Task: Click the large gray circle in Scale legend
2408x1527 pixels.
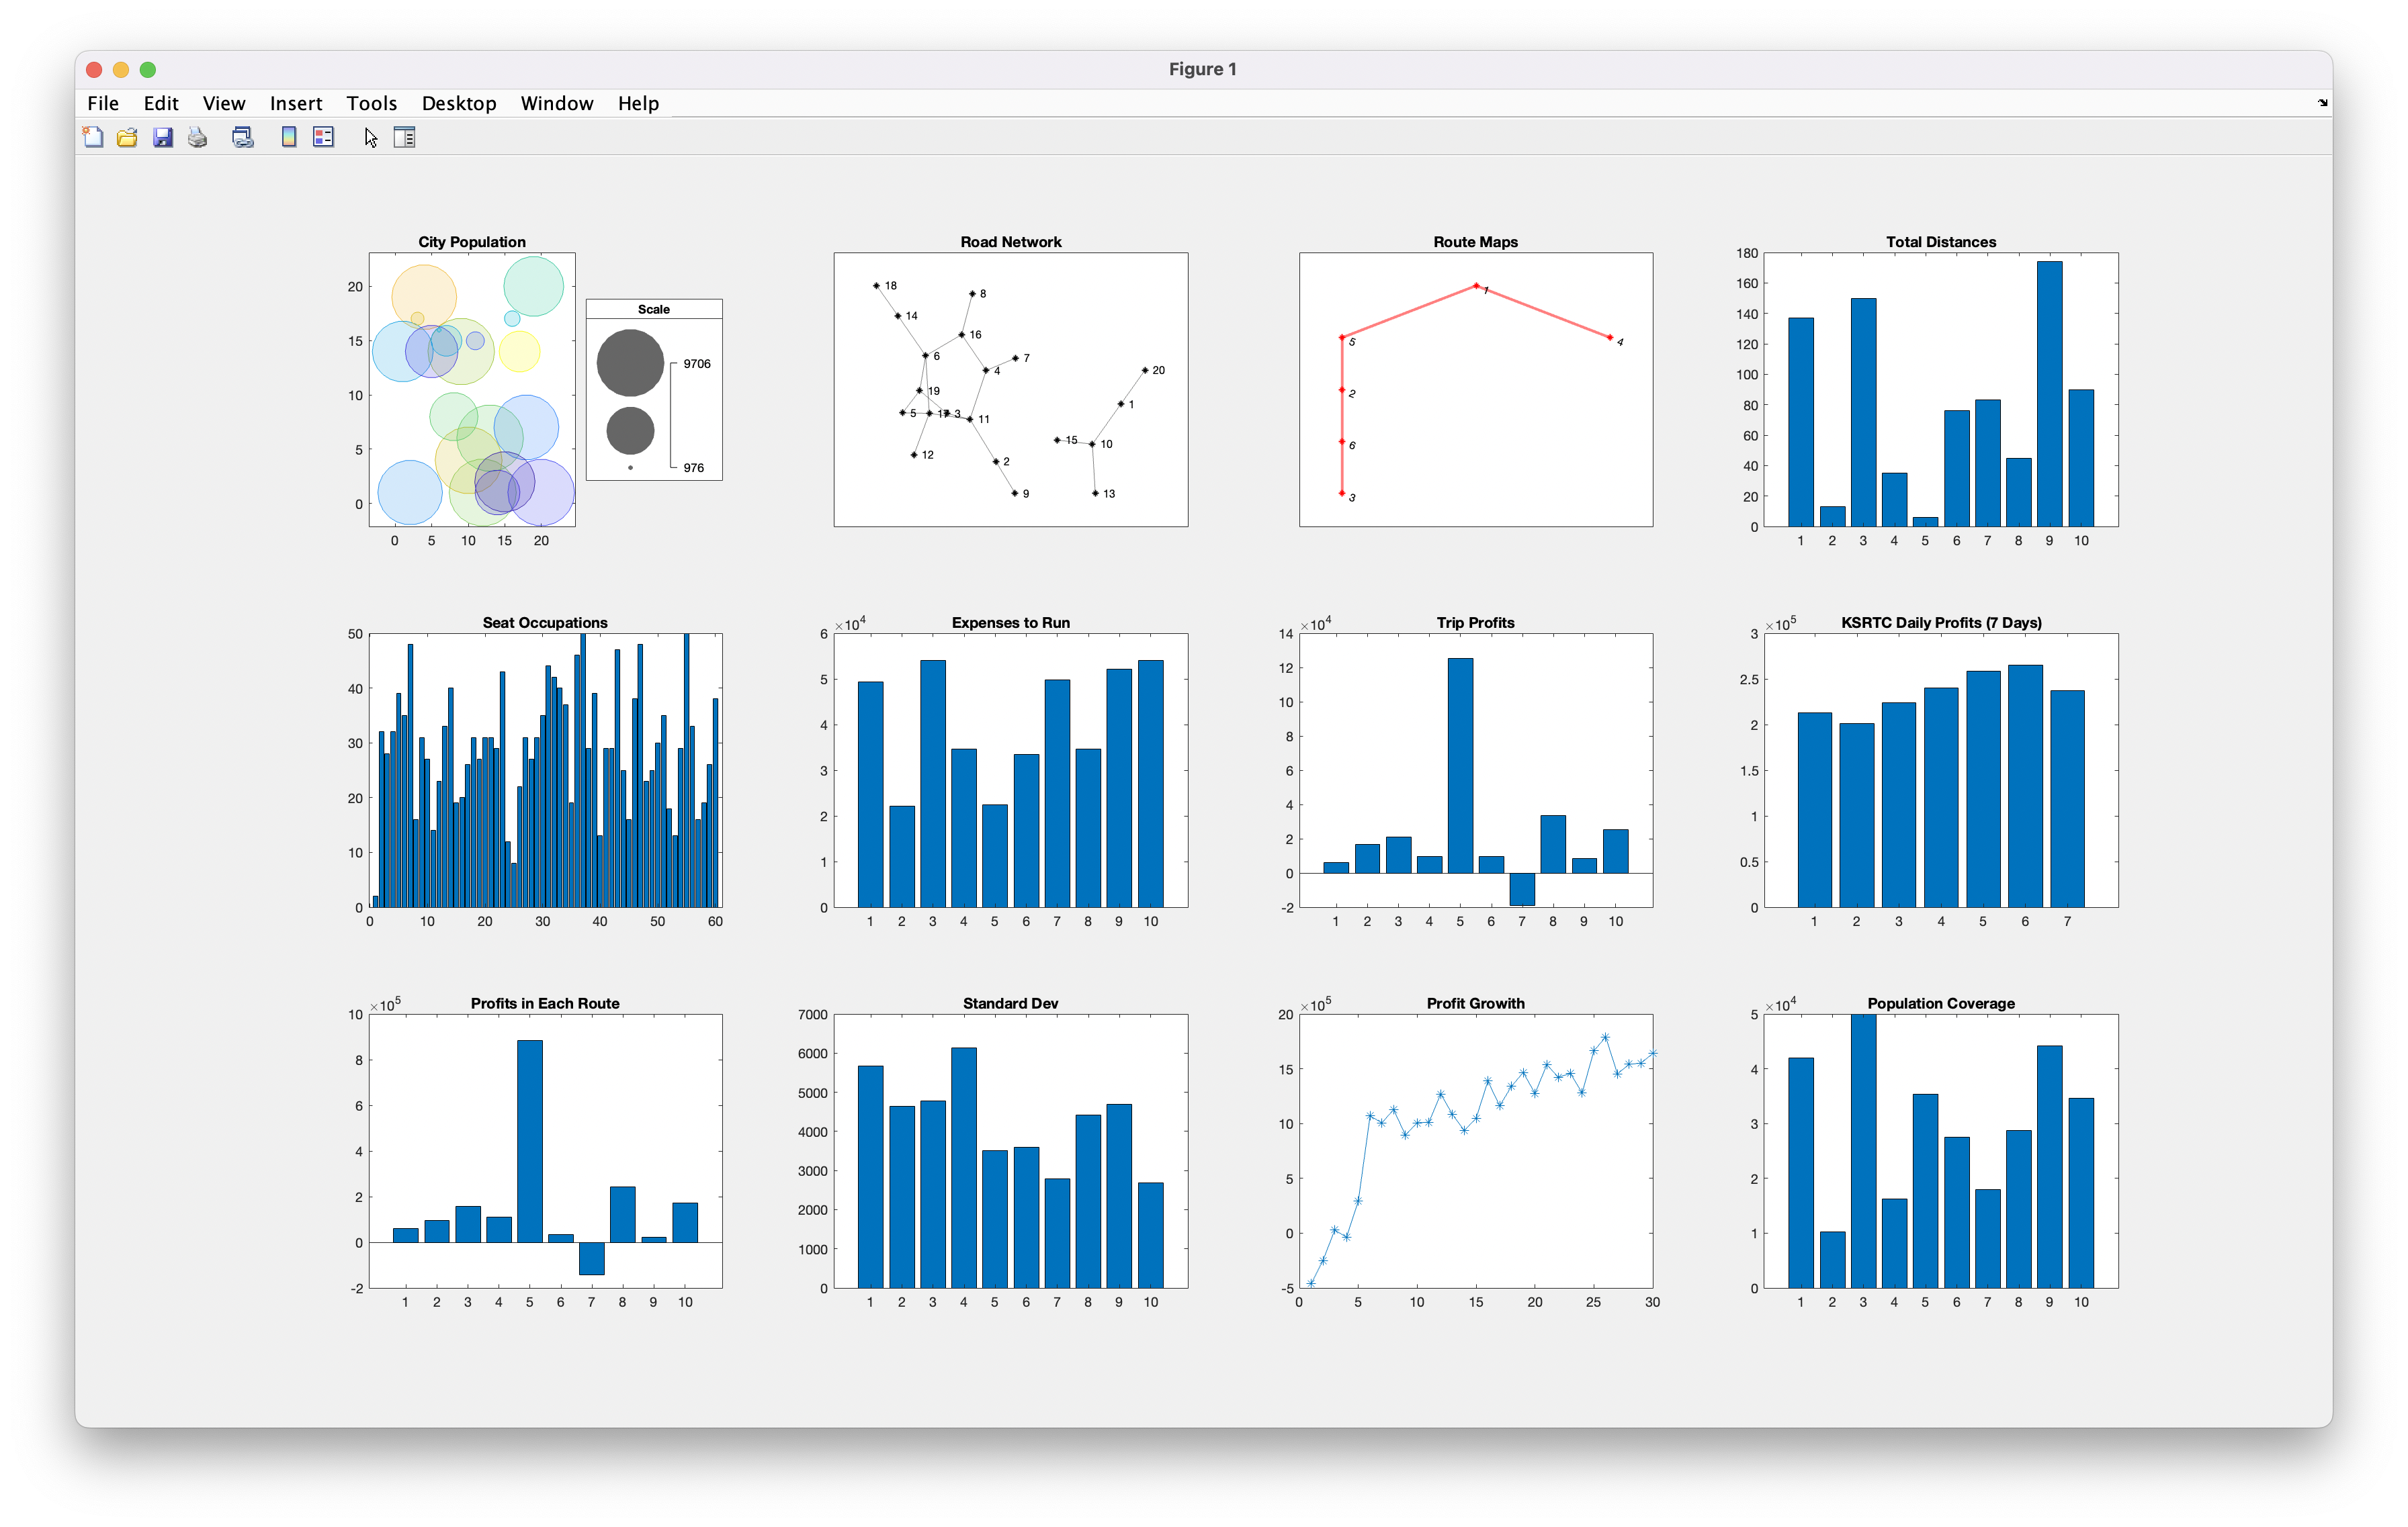Action: pyautogui.click(x=630, y=363)
